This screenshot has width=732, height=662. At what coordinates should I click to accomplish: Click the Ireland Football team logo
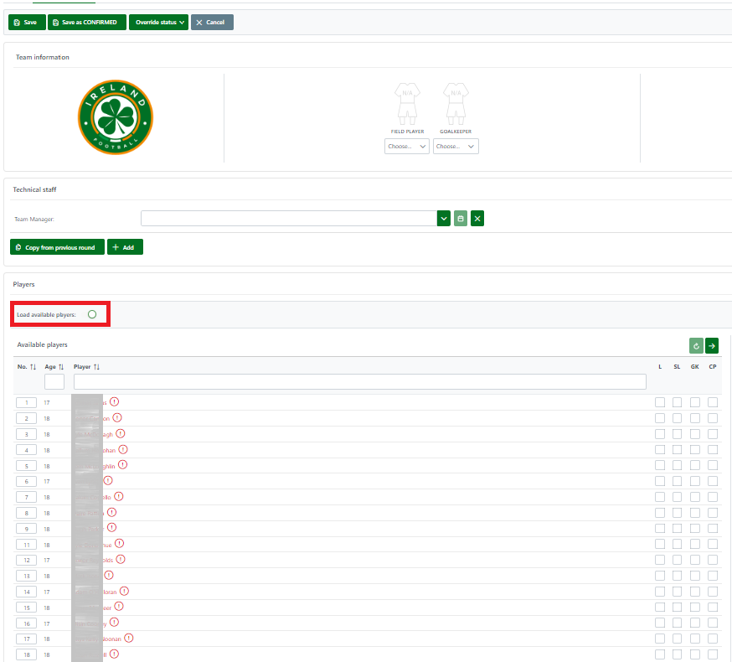point(116,117)
